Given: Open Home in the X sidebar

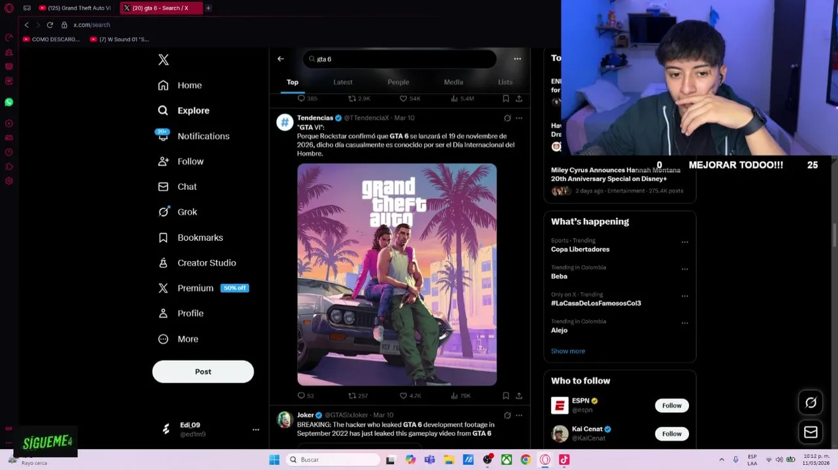Looking at the screenshot, I should (x=180, y=86).
